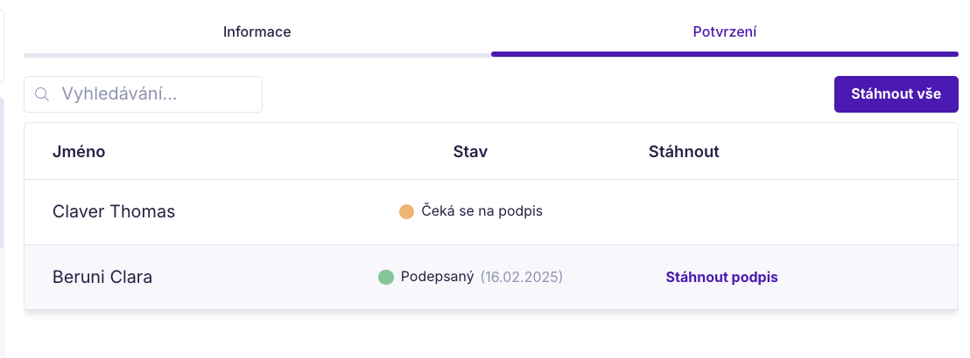
Task: Click the magnifying glass search icon
Action: (x=42, y=94)
